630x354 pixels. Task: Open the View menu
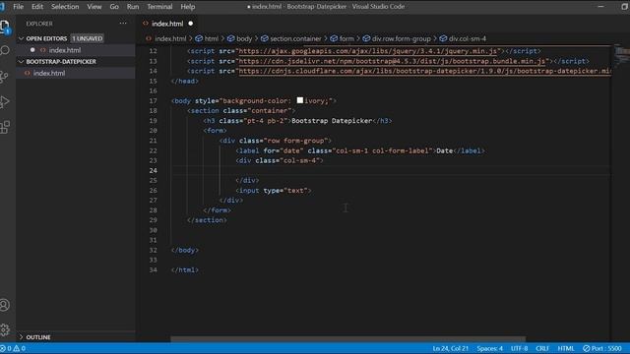[x=94, y=7]
